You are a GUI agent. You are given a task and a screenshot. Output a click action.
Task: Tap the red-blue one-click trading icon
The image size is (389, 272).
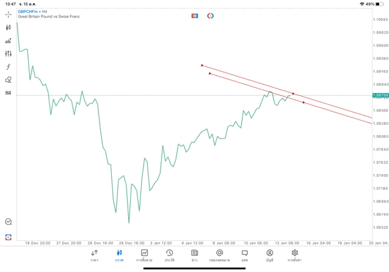point(194,15)
